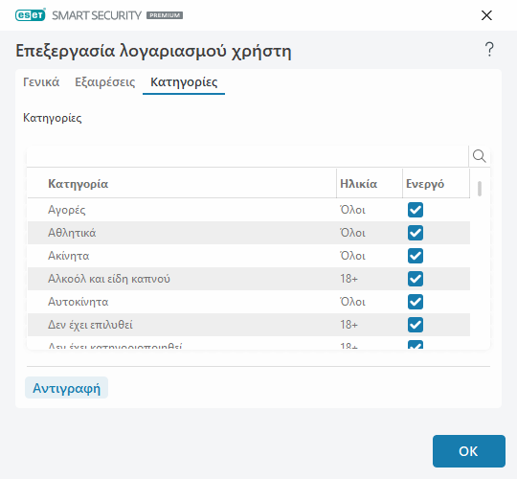Click the PREMIUM badge in the title
Image resolution: width=517 pixels, height=479 pixels.
point(165,15)
